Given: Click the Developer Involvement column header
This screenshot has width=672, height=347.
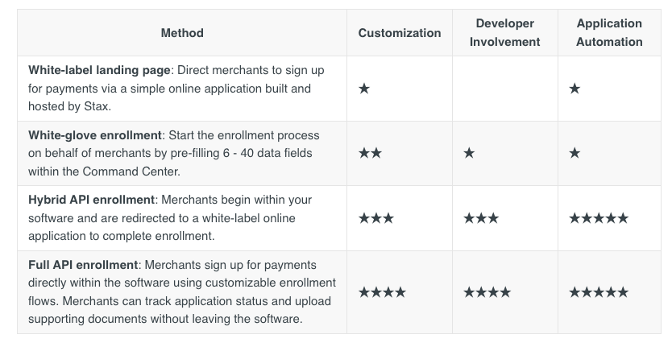Looking at the screenshot, I should click(x=505, y=32).
